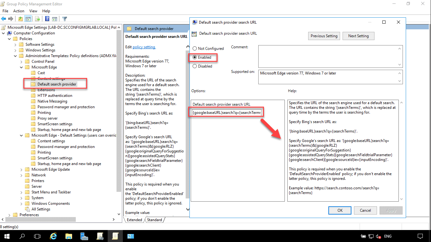
Task: Open Help via the blue question-mark icon
Action: [47, 19]
